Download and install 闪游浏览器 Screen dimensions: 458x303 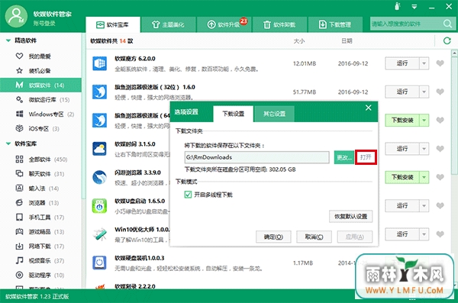[402, 177]
